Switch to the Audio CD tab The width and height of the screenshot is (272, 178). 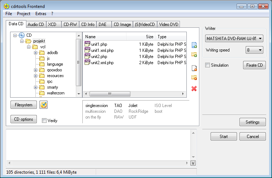coord(36,25)
